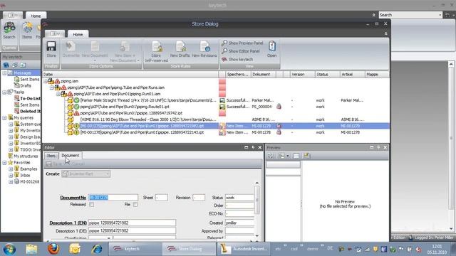Open application menu tab in Store Dialog
Screen dimensions: 456x256
(55, 34)
